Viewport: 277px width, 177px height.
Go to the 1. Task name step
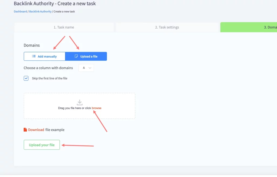tap(64, 27)
